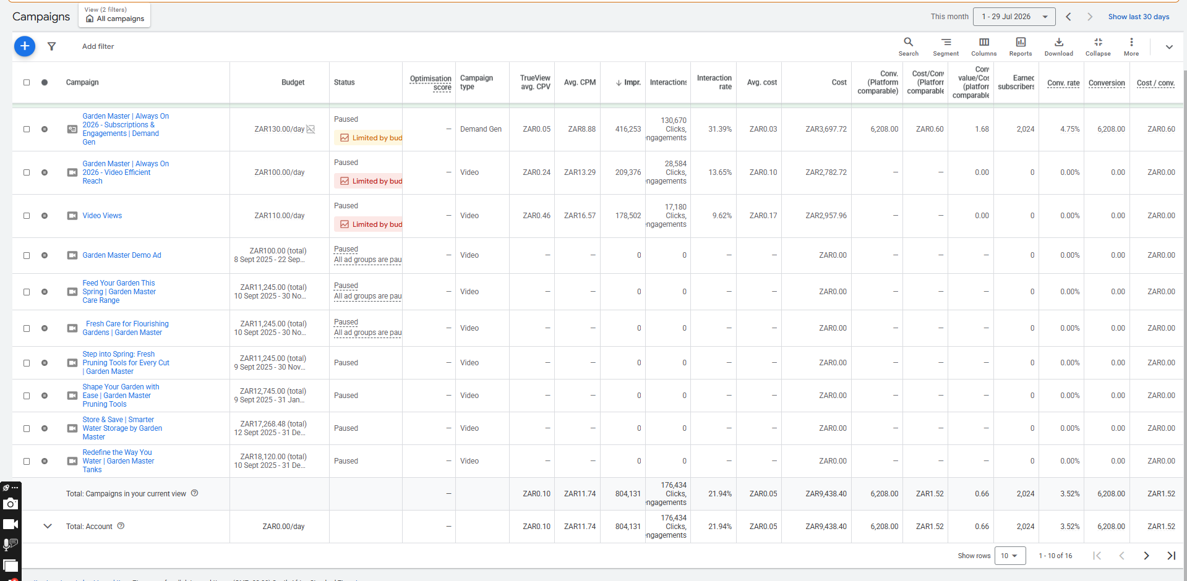The image size is (1187, 581).
Task: Sort by Impr. column header
Action: pyautogui.click(x=628, y=82)
